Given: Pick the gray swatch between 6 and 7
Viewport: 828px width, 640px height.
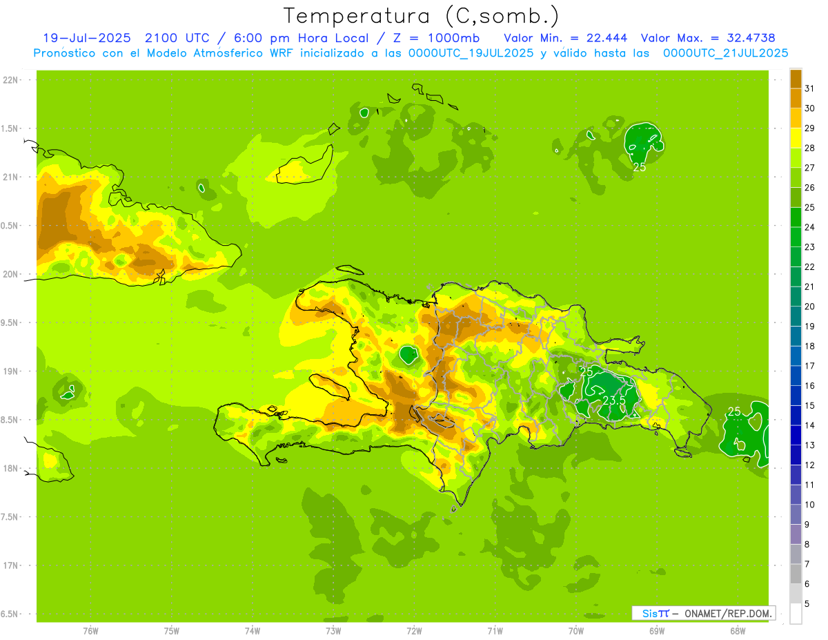Looking at the screenshot, I should click(x=796, y=574).
